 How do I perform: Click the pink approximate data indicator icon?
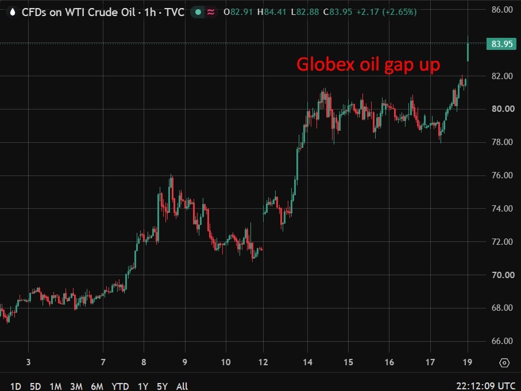211,12
